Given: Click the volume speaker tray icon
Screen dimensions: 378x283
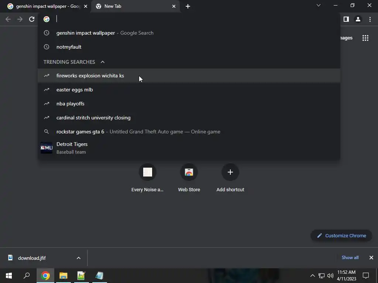Looking at the screenshot, I should [x=330, y=276].
